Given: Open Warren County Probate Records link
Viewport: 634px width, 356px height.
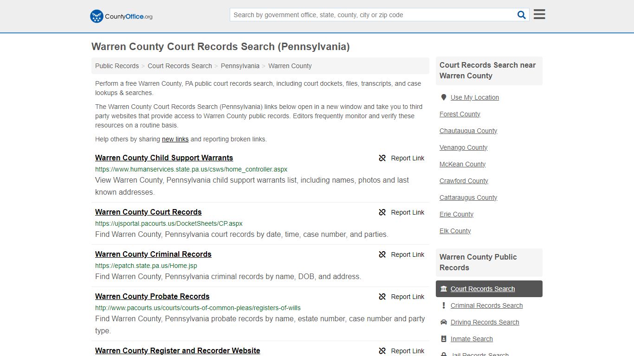Looking at the screenshot, I should pyautogui.click(x=152, y=296).
